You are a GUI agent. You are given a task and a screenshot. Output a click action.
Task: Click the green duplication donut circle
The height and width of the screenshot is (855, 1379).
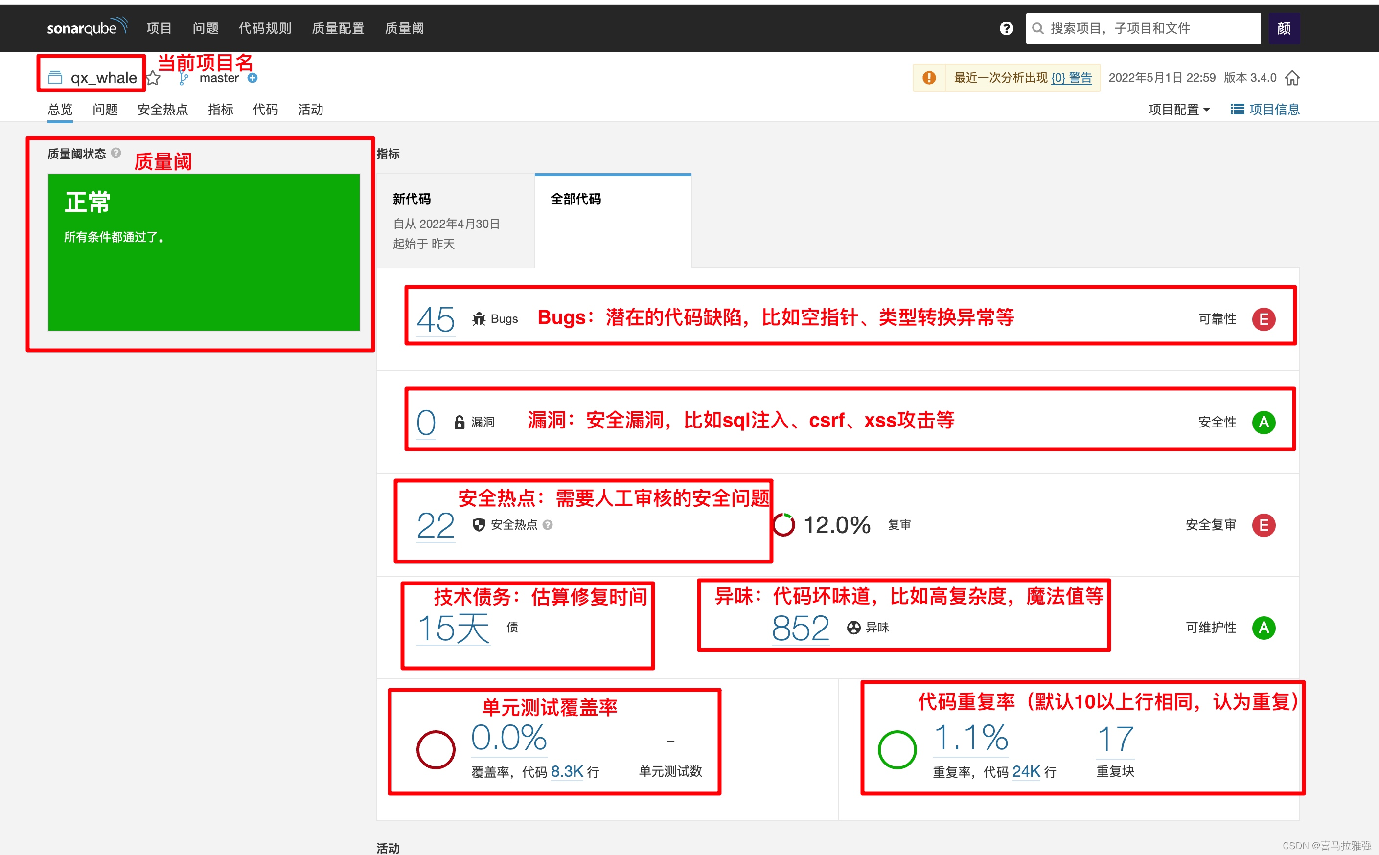point(897,749)
